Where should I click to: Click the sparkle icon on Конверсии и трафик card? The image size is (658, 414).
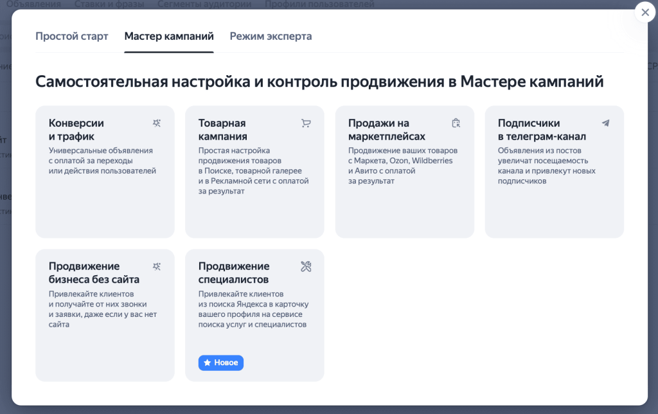(157, 123)
